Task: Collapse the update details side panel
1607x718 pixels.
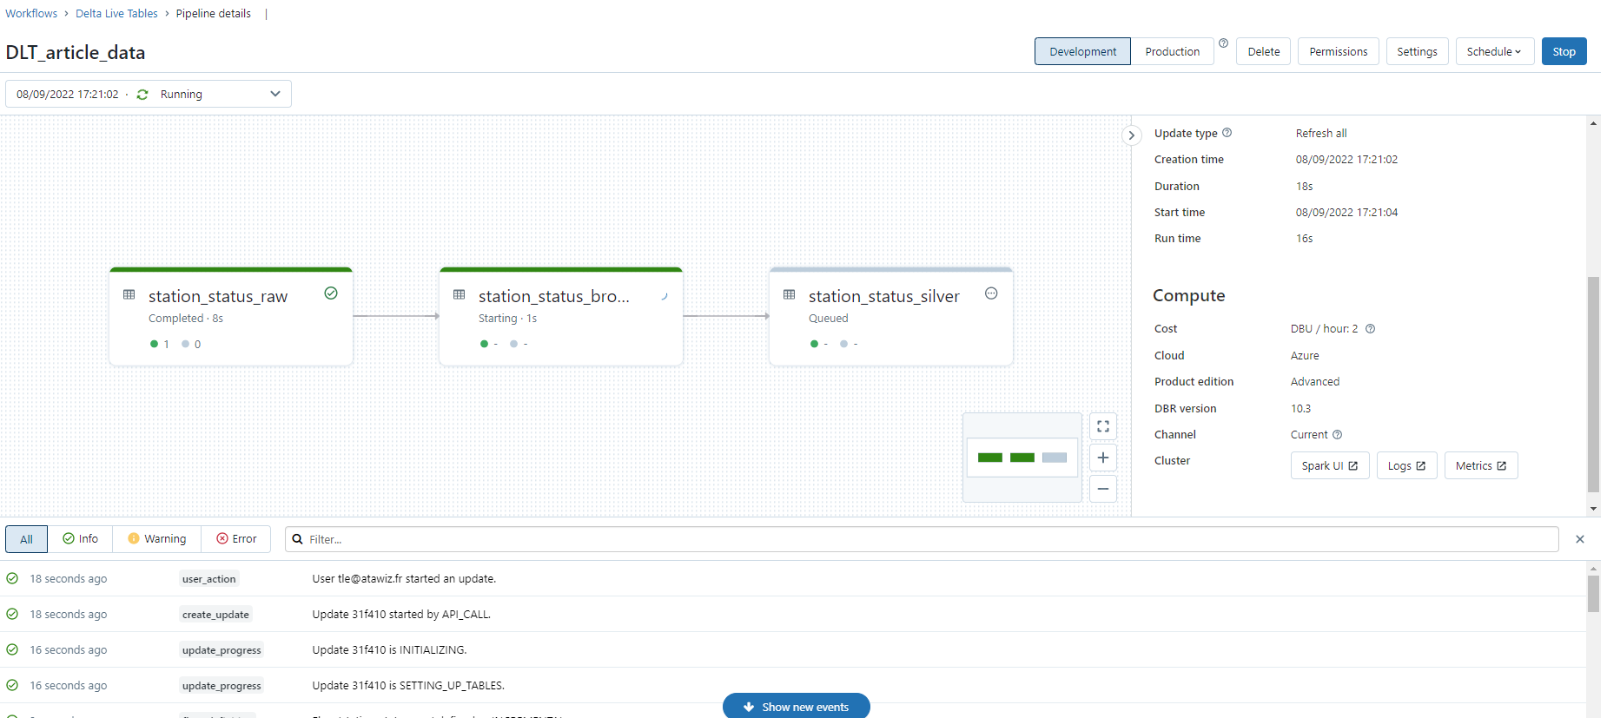Action: point(1131,135)
